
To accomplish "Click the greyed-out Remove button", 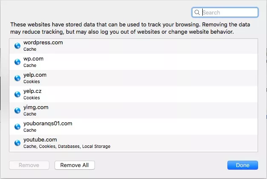I will click(29, 165).
